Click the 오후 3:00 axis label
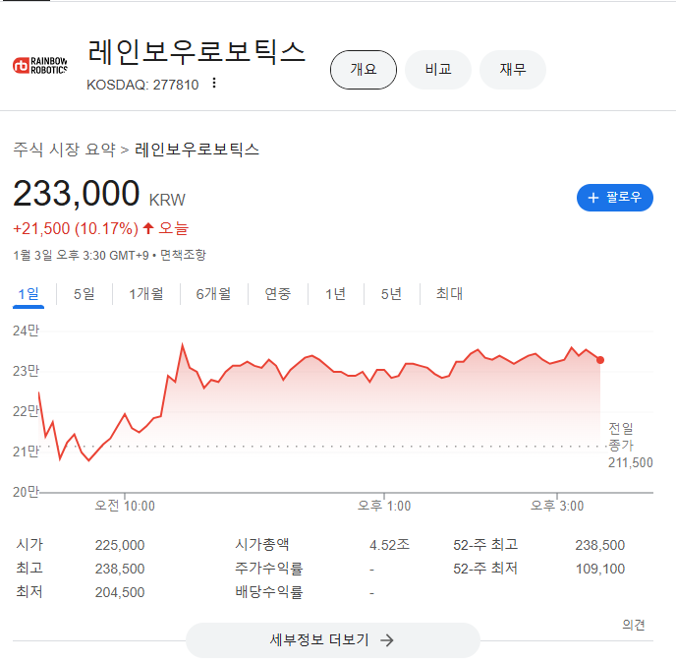 pos(557,506)
